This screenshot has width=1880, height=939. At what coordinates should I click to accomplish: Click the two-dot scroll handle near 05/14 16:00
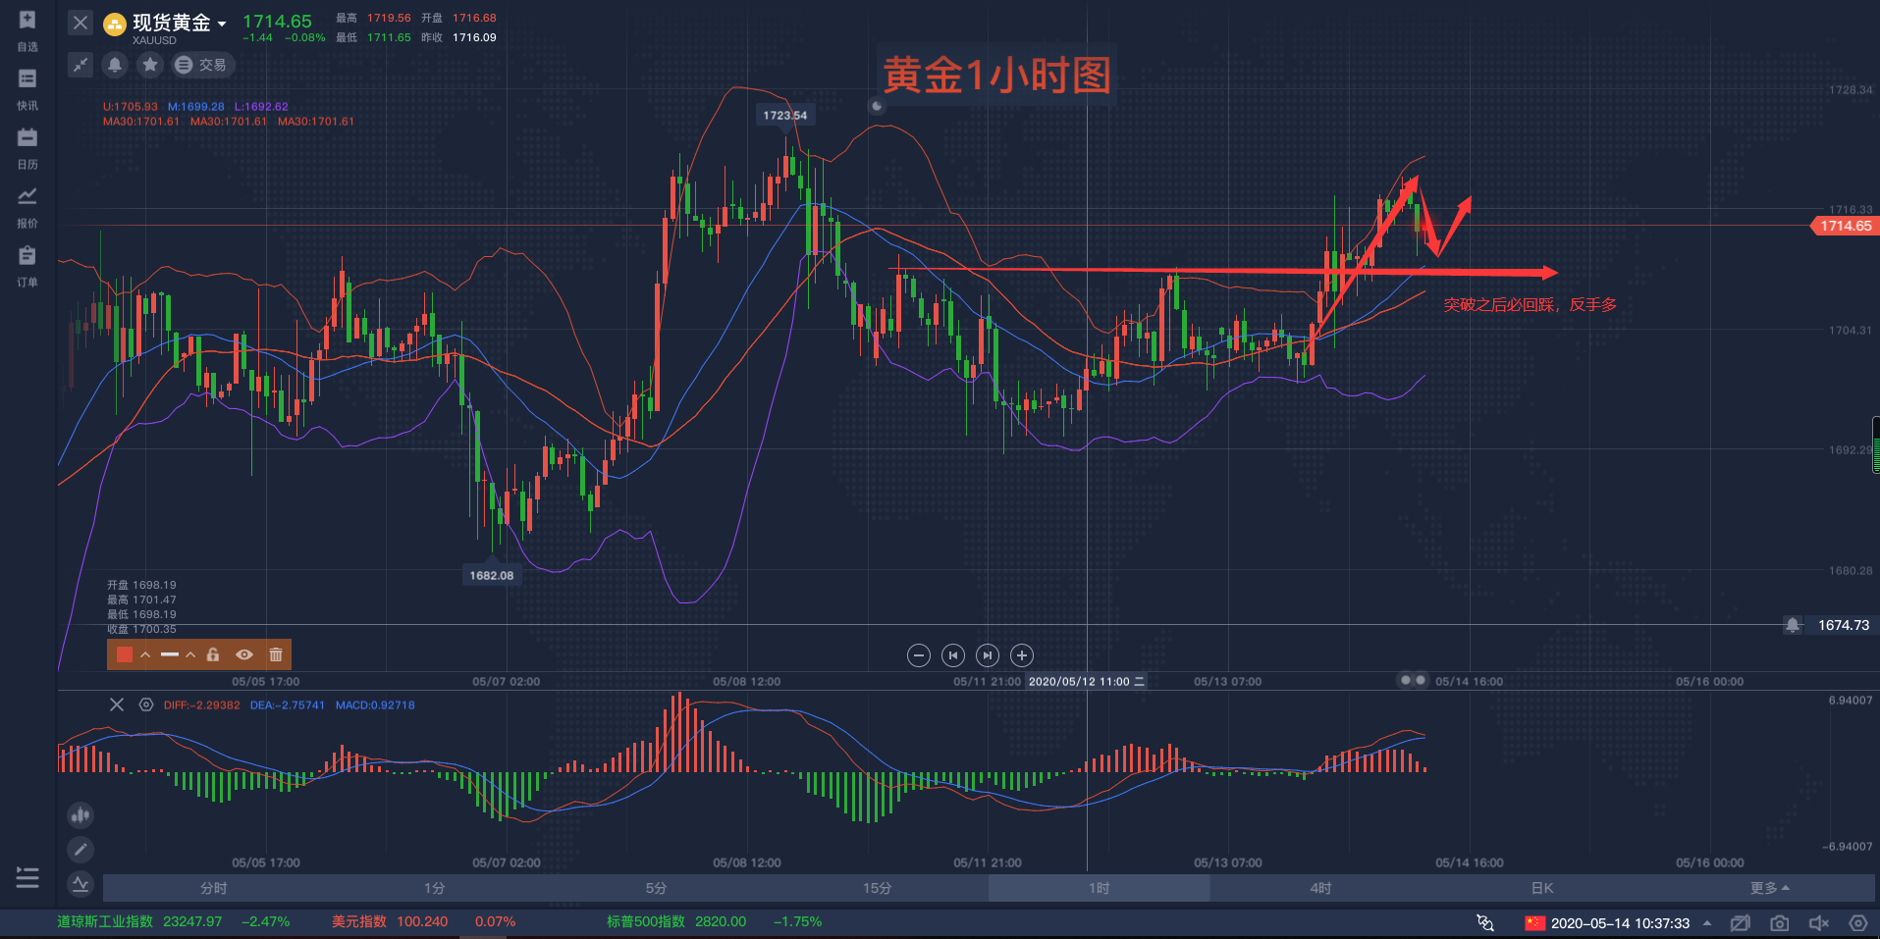tap(1414, 680)
